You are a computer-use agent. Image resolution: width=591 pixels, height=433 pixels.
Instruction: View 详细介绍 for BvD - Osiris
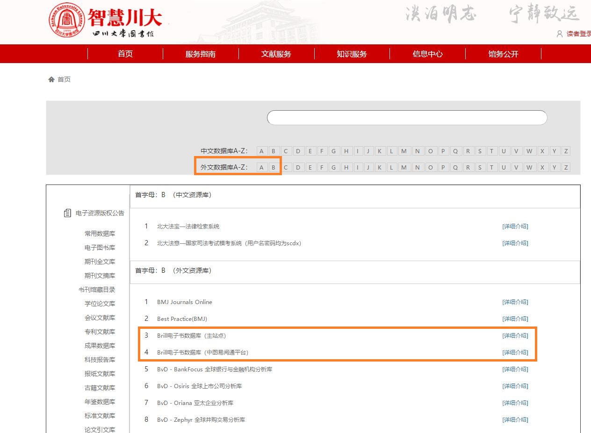tap(515, 386)
